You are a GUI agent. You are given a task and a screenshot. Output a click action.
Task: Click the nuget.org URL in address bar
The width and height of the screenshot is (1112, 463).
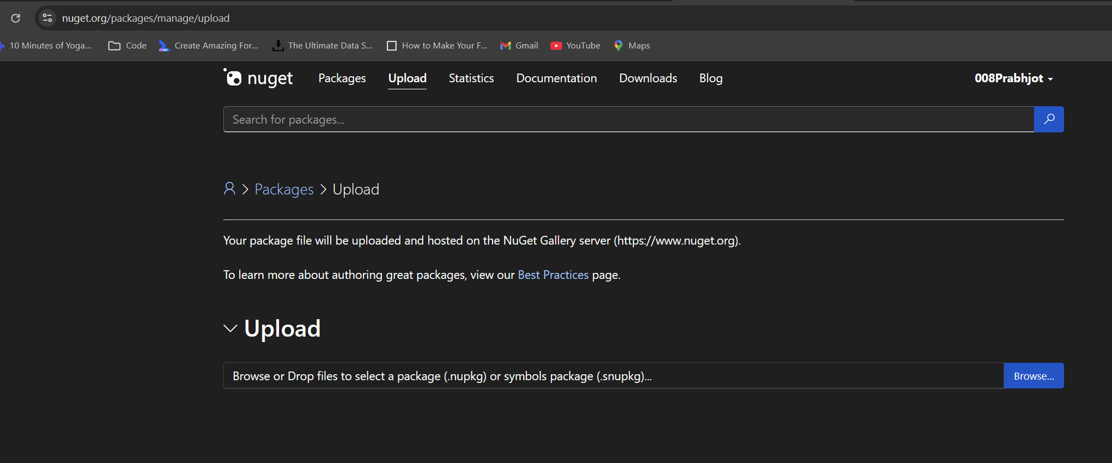[x=145, y=18]
